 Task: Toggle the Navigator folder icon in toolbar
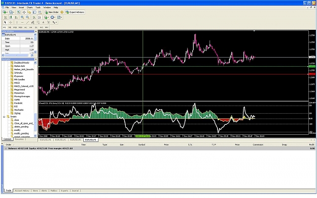[x=29, y=12]
